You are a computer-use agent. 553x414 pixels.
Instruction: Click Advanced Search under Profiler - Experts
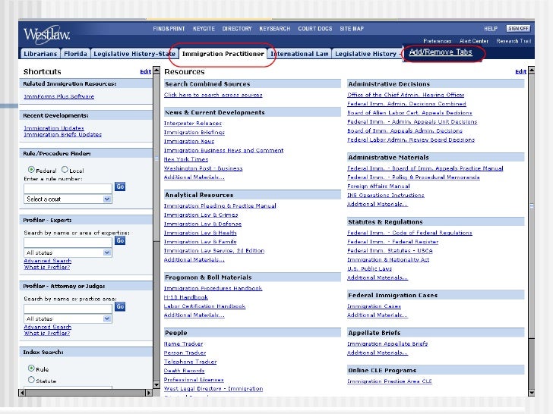coord(47,261)
